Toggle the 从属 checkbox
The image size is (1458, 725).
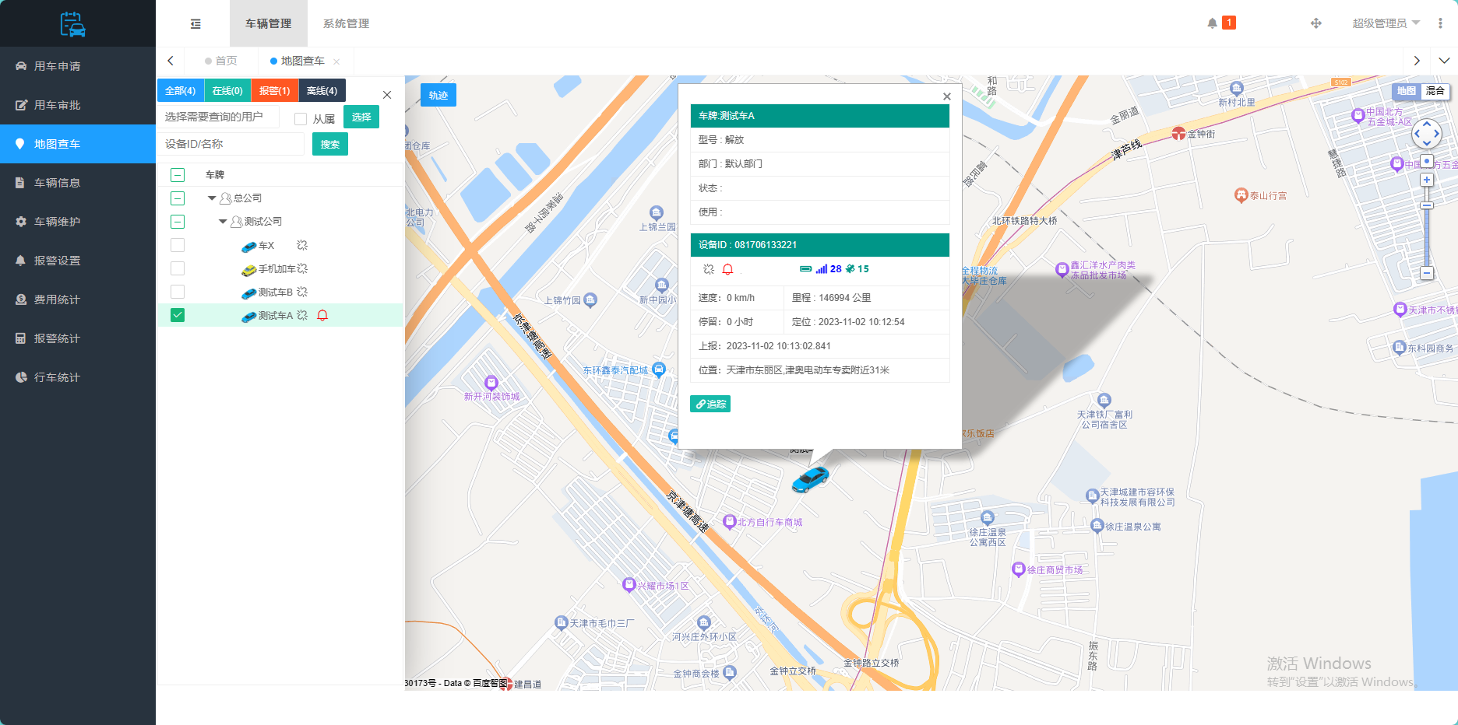(301, 119)
